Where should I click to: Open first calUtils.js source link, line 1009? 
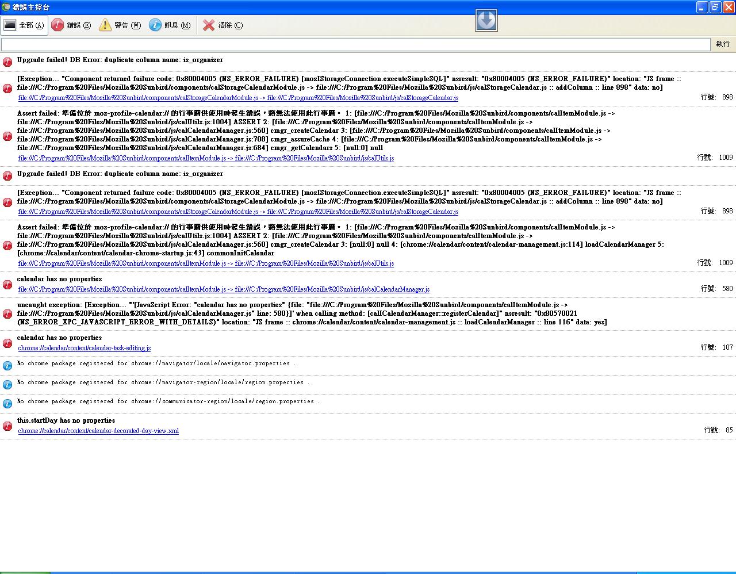pyautogui.click(x=206, y=158)
